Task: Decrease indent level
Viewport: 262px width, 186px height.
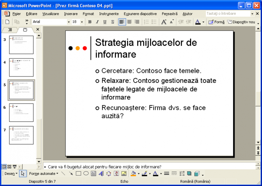Action: click(x=181, y=22)
